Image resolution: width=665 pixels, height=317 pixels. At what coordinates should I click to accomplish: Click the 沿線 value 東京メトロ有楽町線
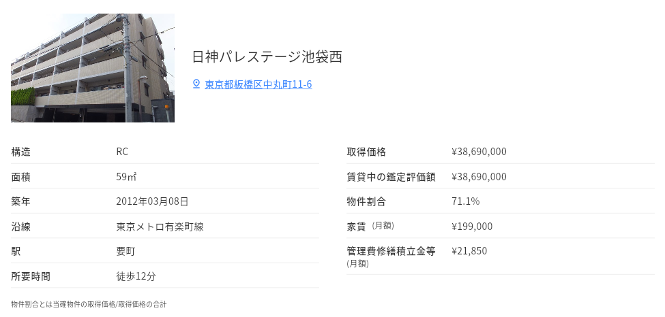160,227
